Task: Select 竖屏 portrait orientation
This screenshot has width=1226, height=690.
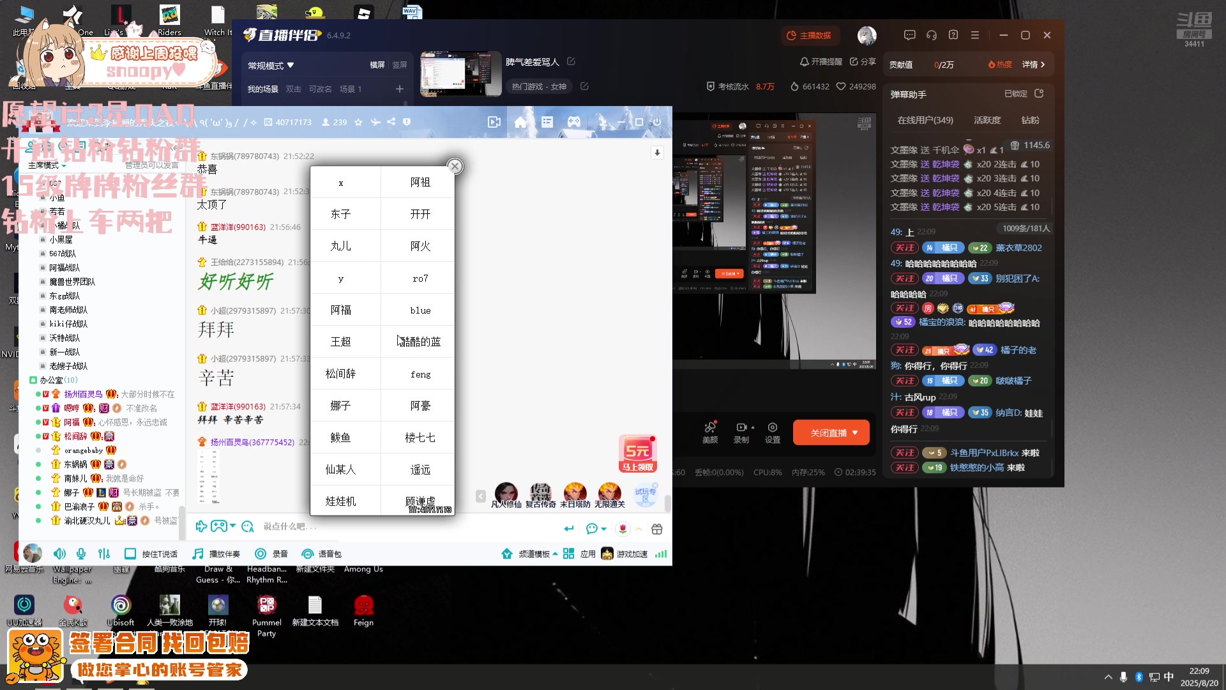Action: [x=400, y=65]
